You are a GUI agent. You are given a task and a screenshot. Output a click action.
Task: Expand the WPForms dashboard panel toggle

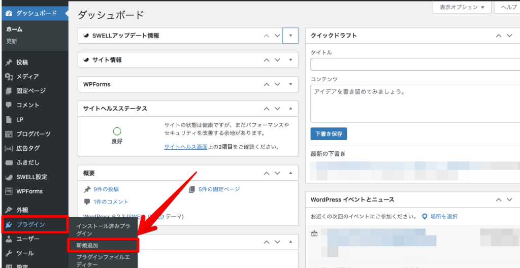290,84
